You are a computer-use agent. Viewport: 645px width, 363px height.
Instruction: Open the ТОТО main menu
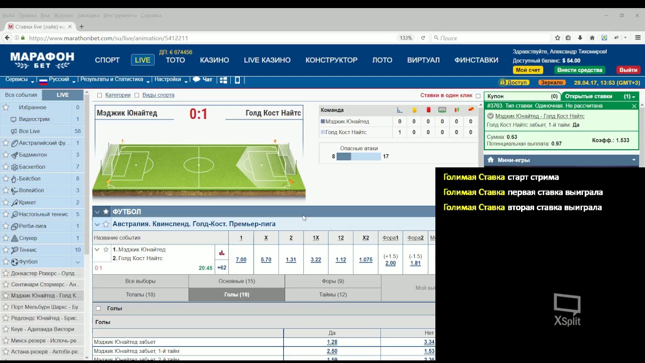coord(175,60)
